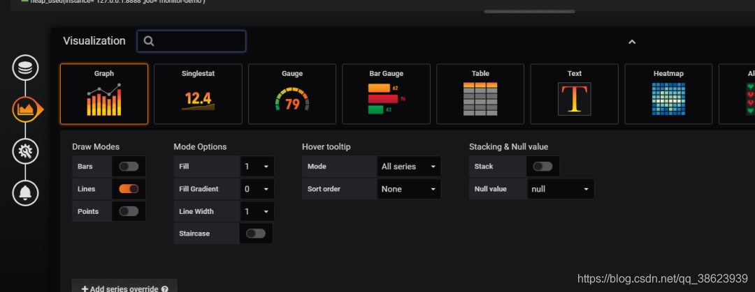
Task: Collapse the Visualization section with chevron
Action: (632, 42)
